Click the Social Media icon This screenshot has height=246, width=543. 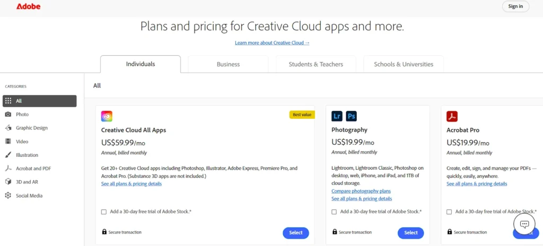8,196
